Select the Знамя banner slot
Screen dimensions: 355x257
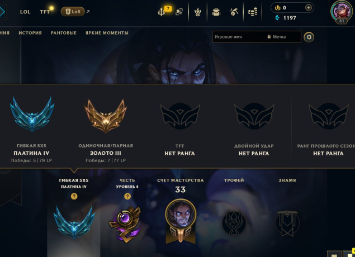[287, 223]
